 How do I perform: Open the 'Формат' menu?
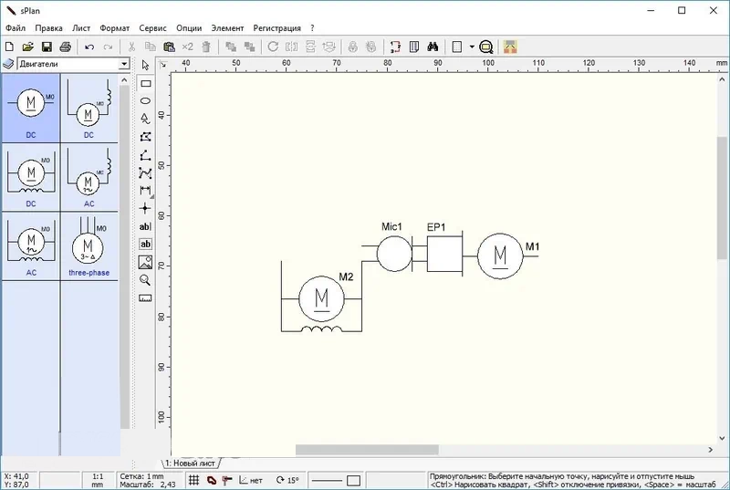(x=115, y=28)
